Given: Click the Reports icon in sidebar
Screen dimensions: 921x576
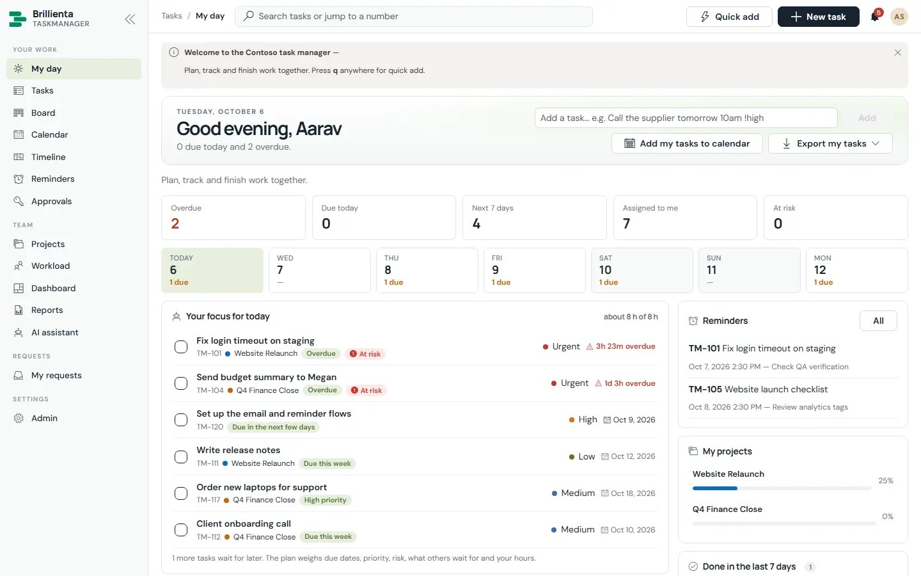Looking at the screenshot, I should pos(19,310).
